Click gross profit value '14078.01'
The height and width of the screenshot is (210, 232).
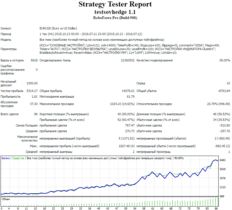tap(128, 91)
